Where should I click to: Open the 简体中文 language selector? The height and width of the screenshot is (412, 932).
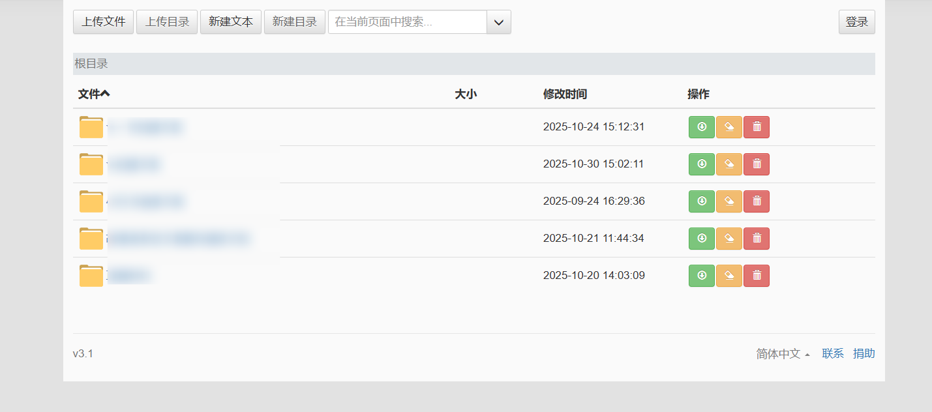click(783, 354)
